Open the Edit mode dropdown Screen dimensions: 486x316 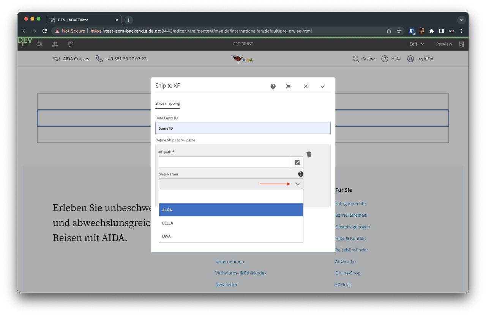pyautogui.click(x=416, y=44)
